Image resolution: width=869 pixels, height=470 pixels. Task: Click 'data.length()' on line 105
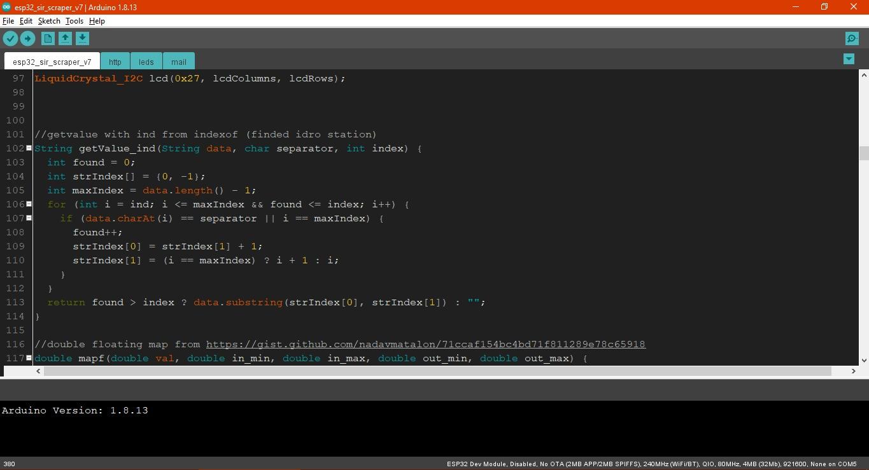pos(184,190)
